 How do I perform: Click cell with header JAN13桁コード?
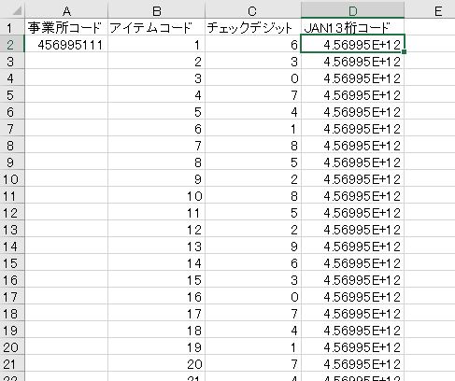tap(352, 28)
